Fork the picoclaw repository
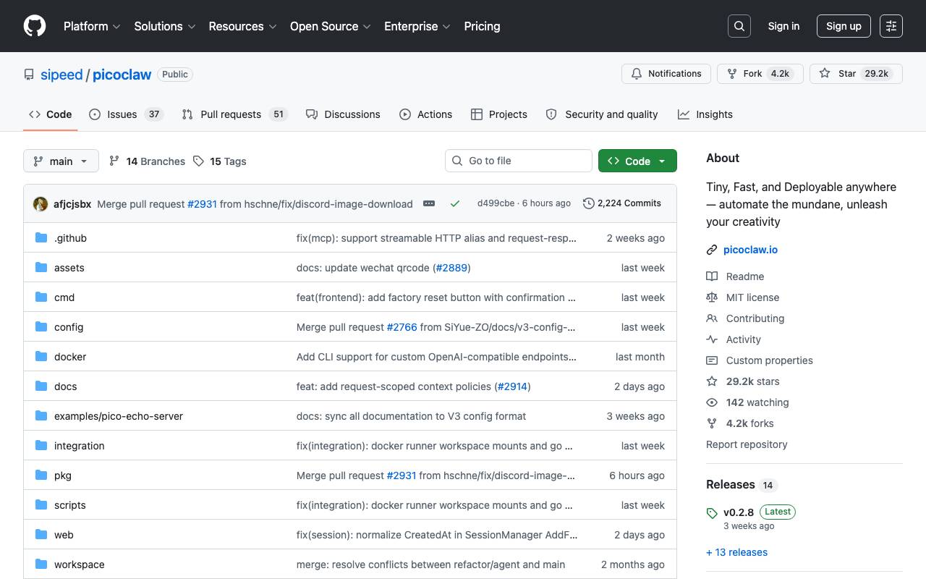 click(760, 74)
